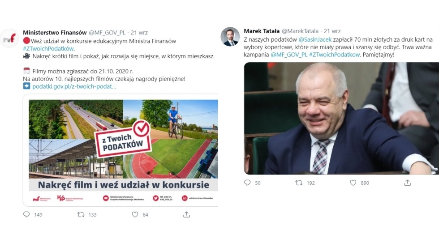This screenshot has height=247, width=439.
Task: Reply to Marek Tatała's tweet
Action: [x=247, y=183]
